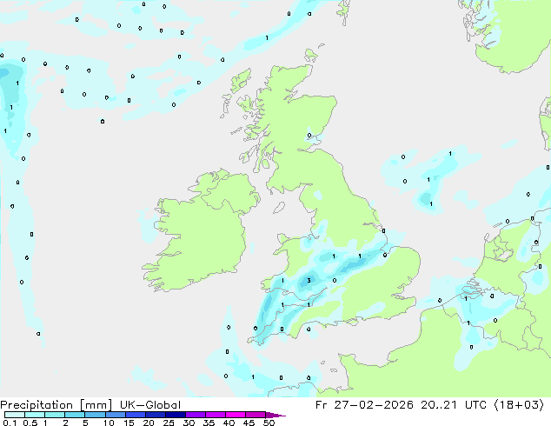Screen dimensions: 551x426
Task: Click the '20' legend scale label
Action: (149, 423)
